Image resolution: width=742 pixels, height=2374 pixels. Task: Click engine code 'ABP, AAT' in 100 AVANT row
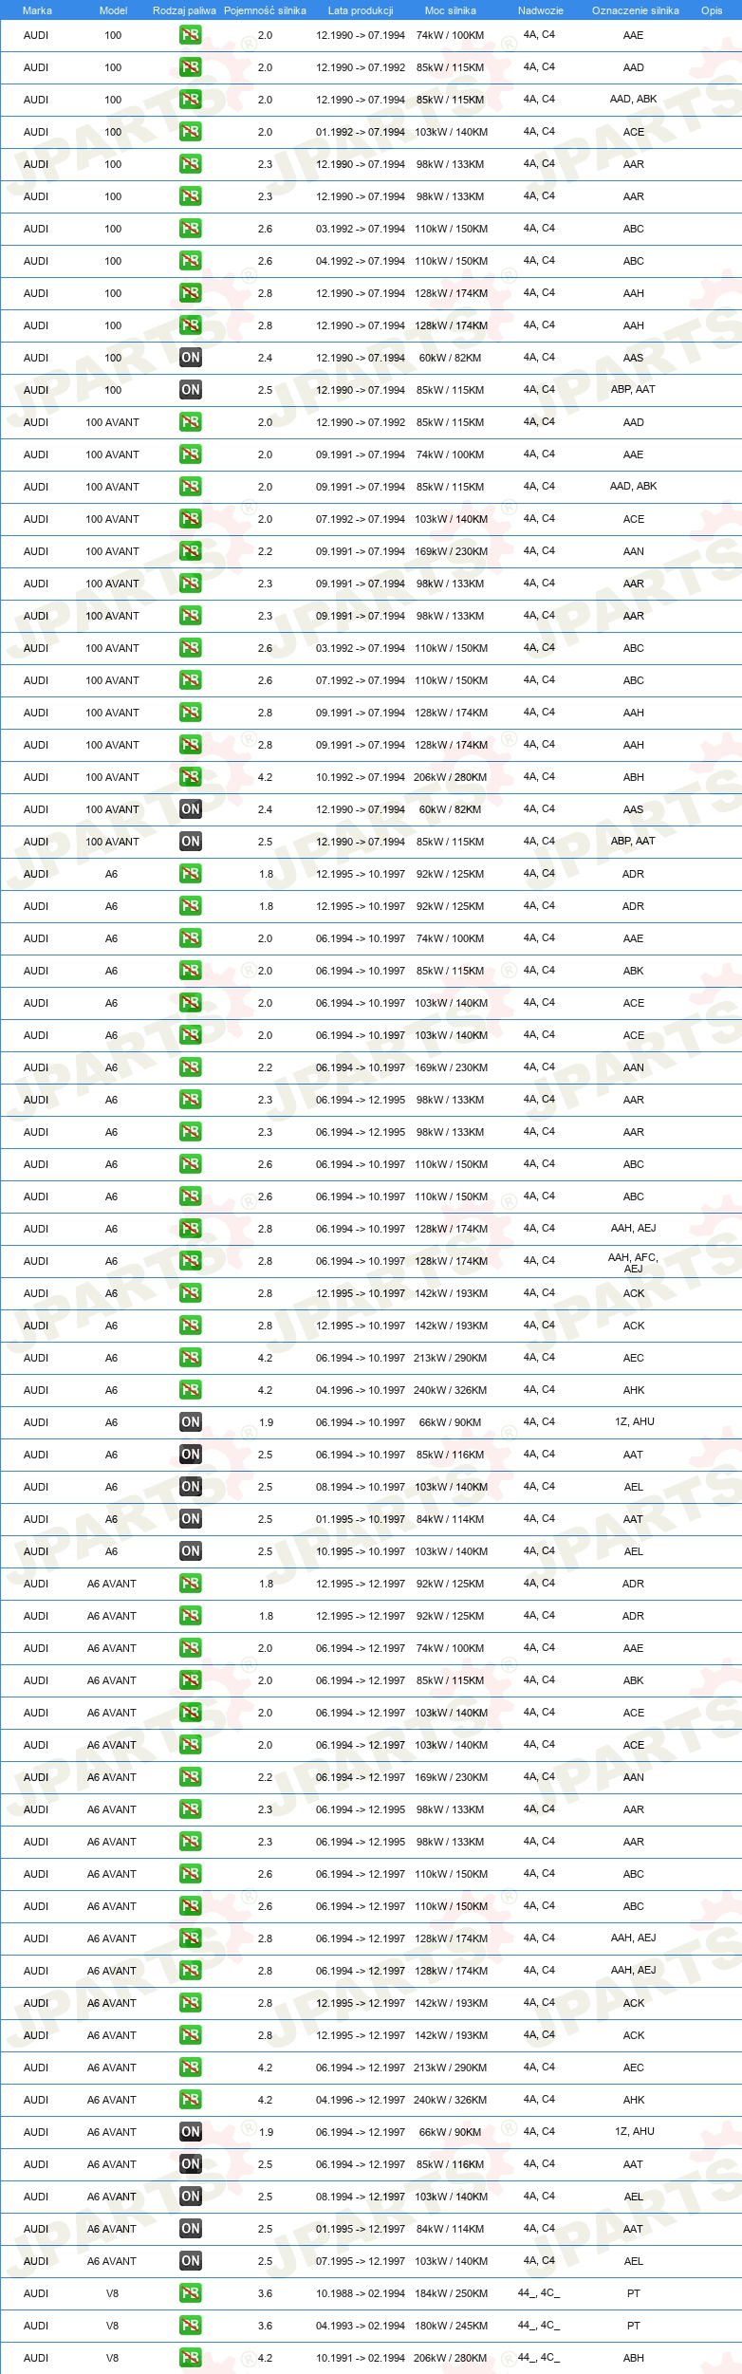[633, 841]
